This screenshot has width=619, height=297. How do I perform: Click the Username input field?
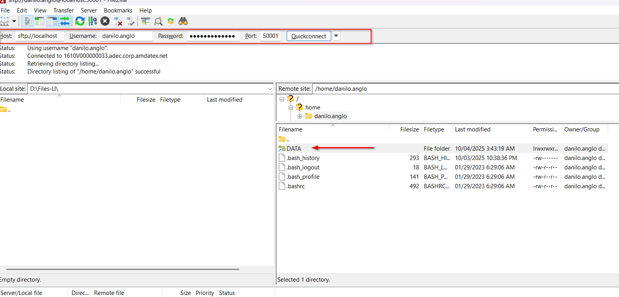point(126,36)
